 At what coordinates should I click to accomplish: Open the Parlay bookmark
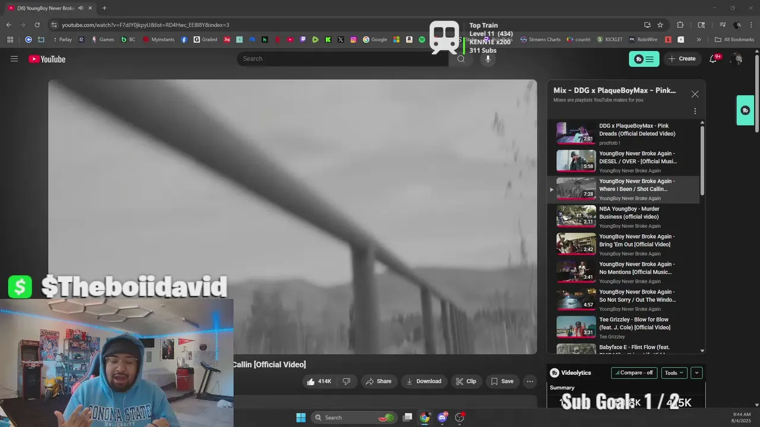coord(62,40)
